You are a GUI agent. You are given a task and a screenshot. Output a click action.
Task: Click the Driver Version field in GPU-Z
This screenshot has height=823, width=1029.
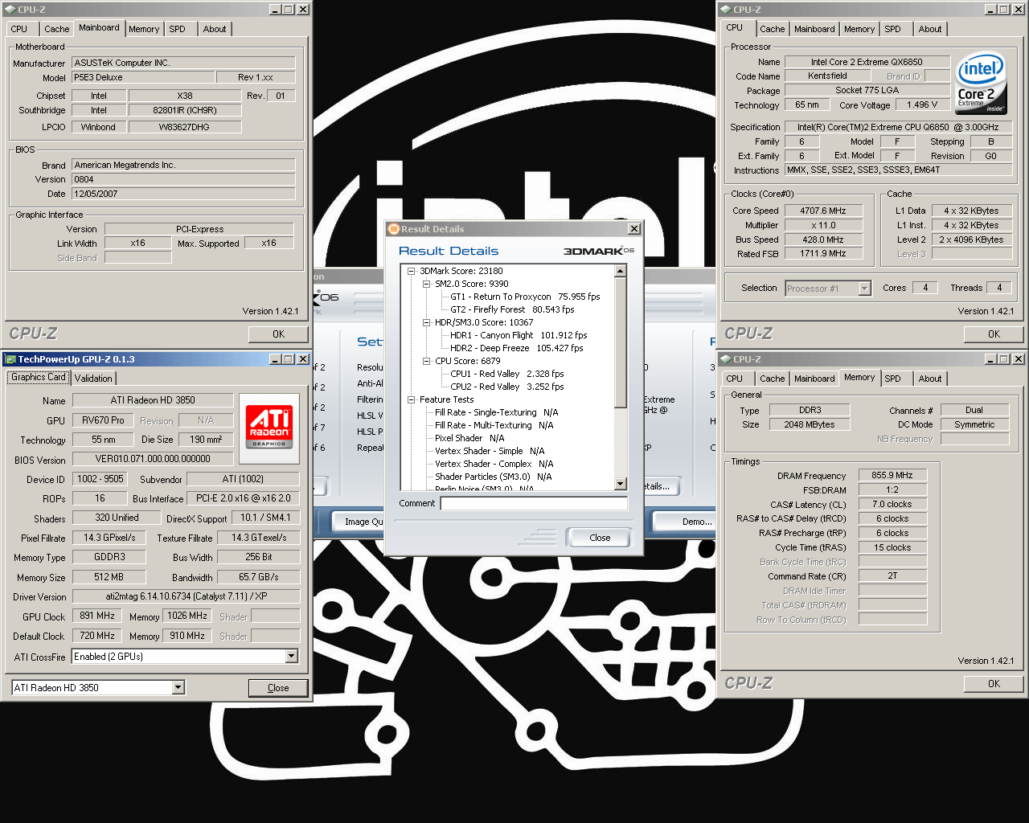click(x=186, y=596)
